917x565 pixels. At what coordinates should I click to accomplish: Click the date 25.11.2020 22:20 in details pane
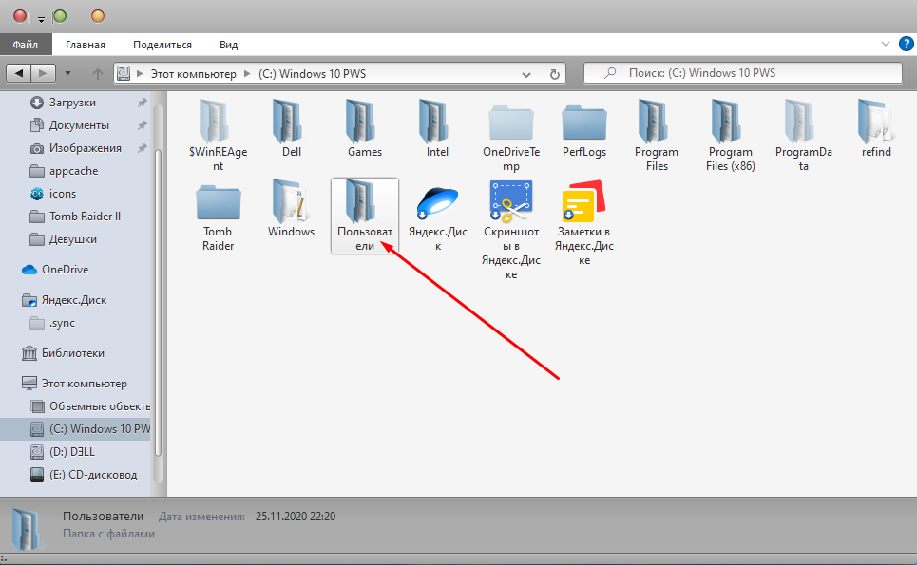point(296,518)
